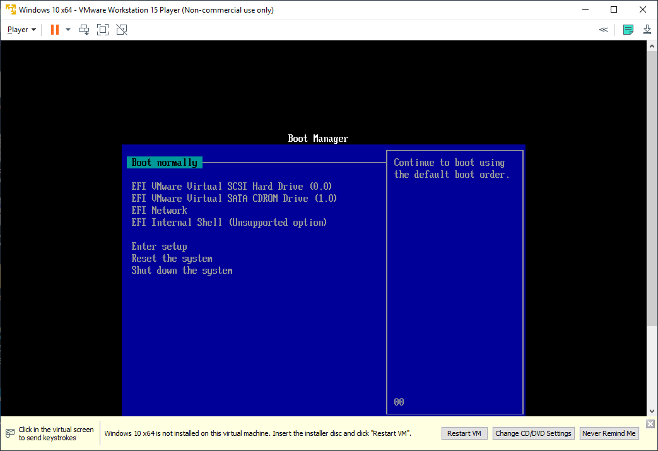Close the yellow notification bar
This screenshot has width=658, height=451.
(x=650, y=424)
